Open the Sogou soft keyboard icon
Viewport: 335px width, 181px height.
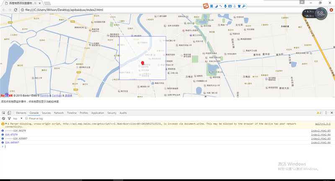[x=230, y=6]
